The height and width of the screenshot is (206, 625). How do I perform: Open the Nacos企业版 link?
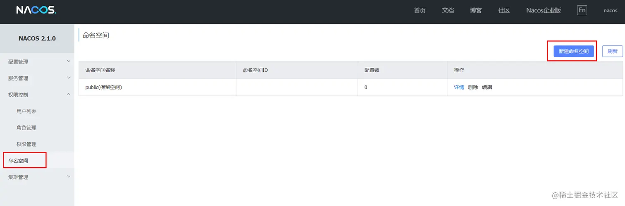coord(544,10)
